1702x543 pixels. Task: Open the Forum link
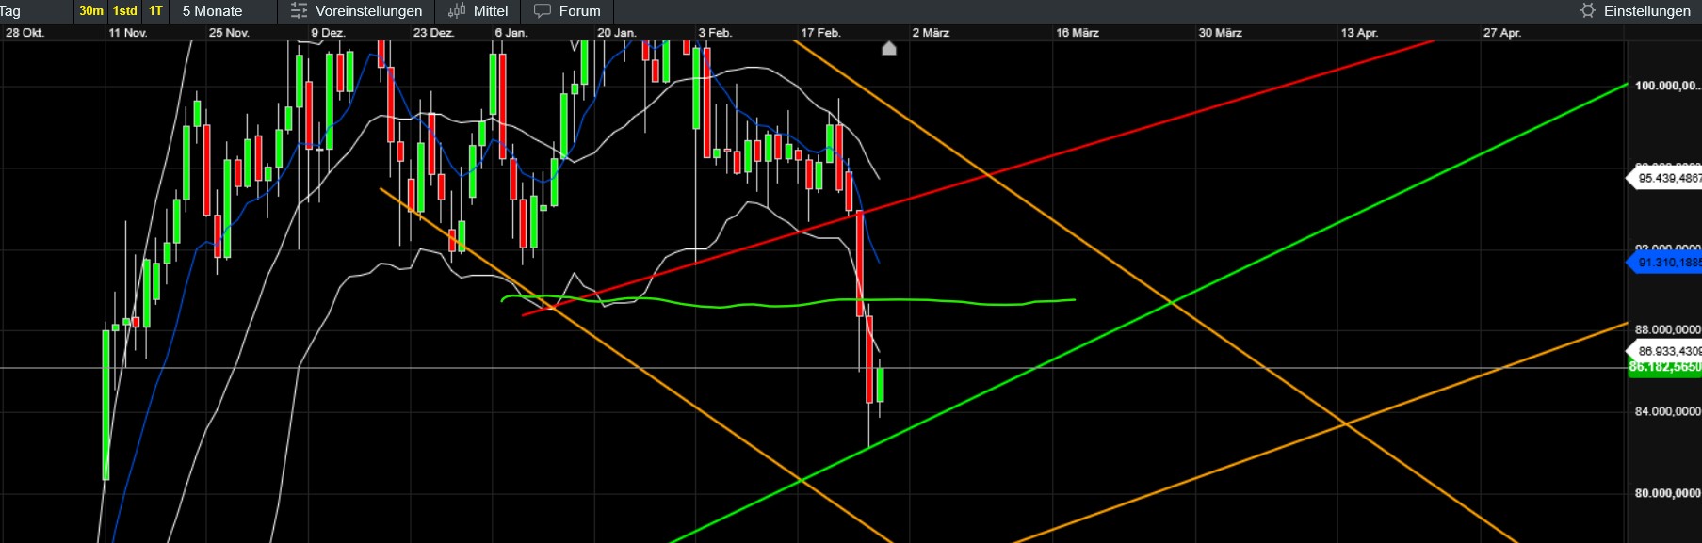point(579,11)
